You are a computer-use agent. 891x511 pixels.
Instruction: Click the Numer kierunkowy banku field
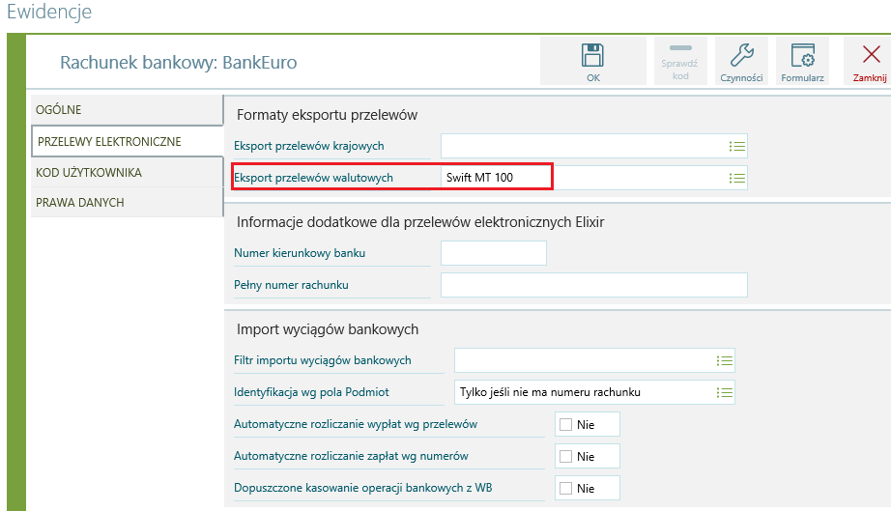(x=494, y=253)
